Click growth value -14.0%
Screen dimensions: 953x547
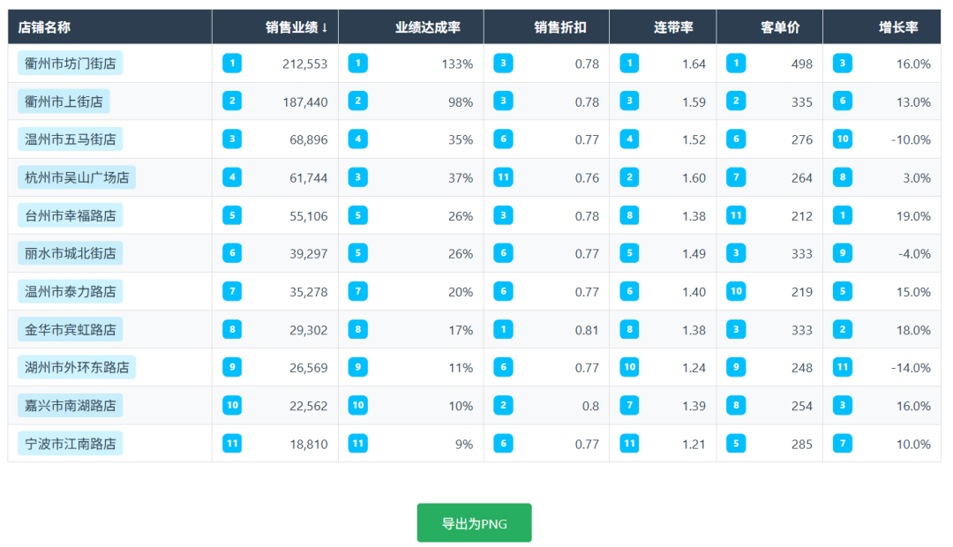tap(911, 368)
